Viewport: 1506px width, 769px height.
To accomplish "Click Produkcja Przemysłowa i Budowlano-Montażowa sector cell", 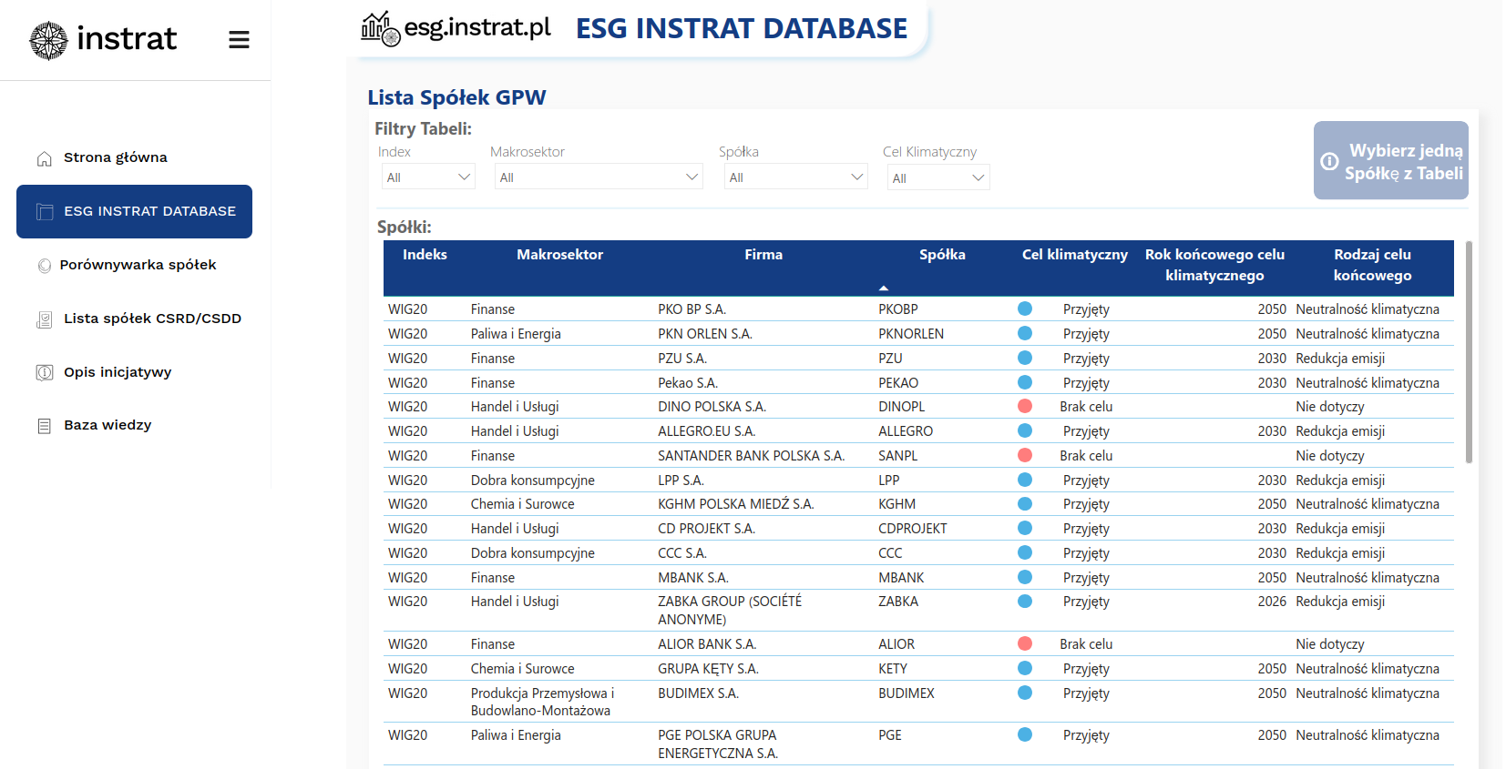I will coord(542,703).
